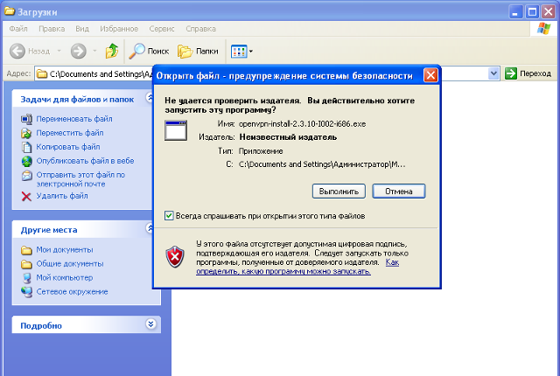Open the Избранное menu

coord(119,29)
